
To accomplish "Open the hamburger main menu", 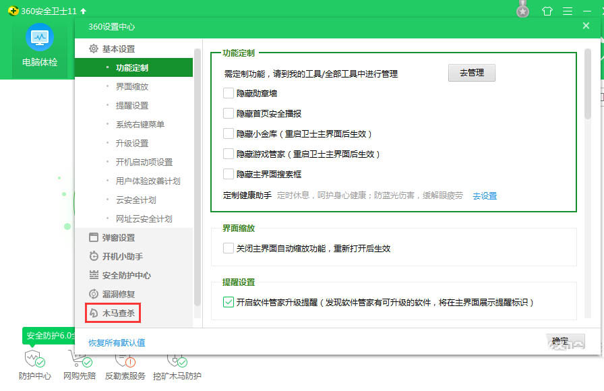I will coord(568,11).
